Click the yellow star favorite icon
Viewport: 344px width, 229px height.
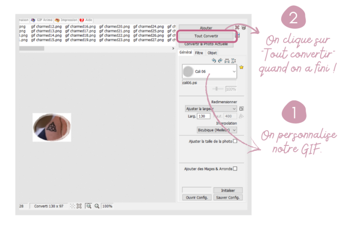click(x=241, y=67)
